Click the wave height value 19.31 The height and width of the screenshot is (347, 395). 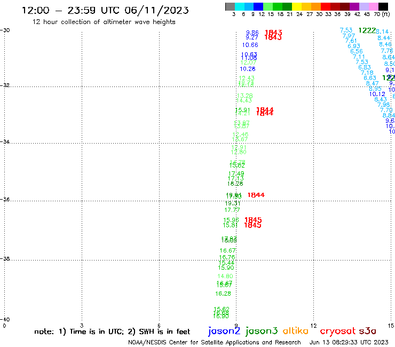pos(233,203)
